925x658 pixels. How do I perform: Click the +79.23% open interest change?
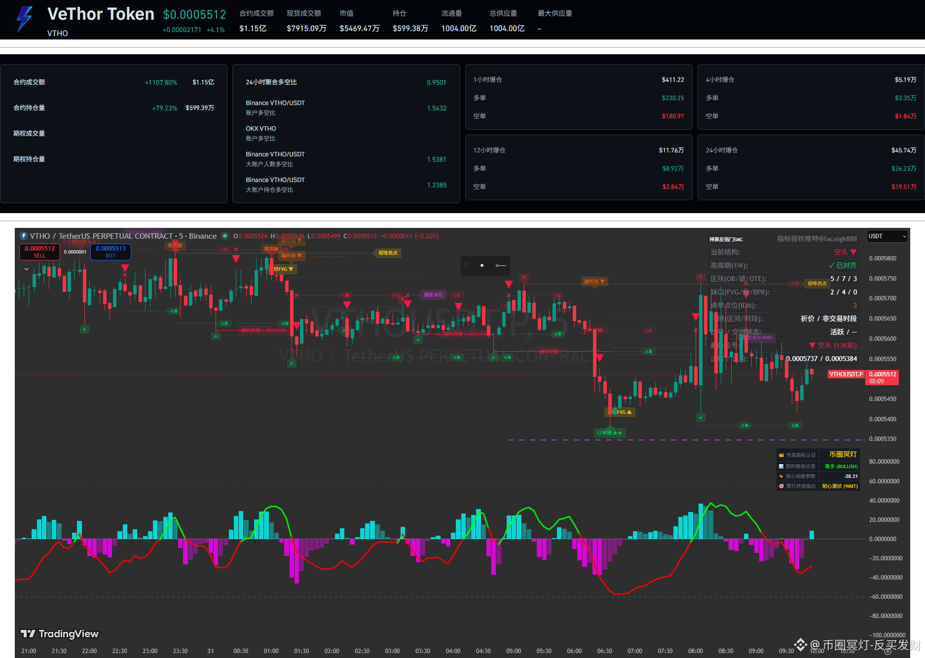tap(164, 108)
